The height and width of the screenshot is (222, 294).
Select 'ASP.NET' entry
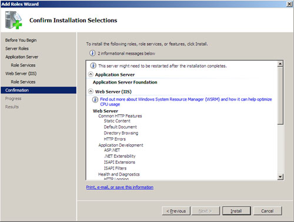pyautogui.click(x=112, y=150)
